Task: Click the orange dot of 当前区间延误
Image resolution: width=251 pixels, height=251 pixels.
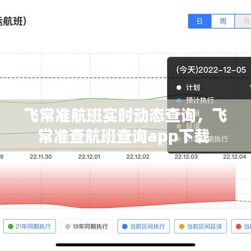Action: (x=181, y=226)
